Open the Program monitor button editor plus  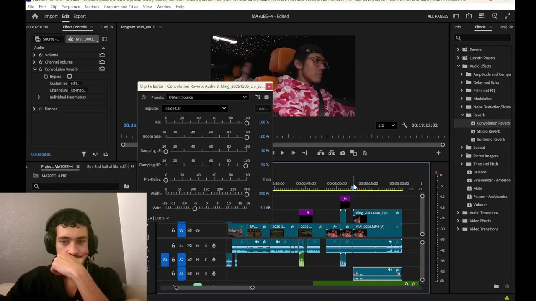(x=438, y=153)
